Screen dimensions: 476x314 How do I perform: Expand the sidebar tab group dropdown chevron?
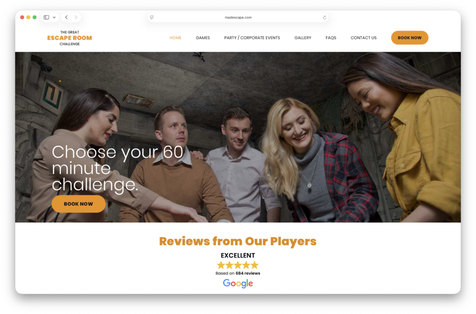tap(54, 17)
